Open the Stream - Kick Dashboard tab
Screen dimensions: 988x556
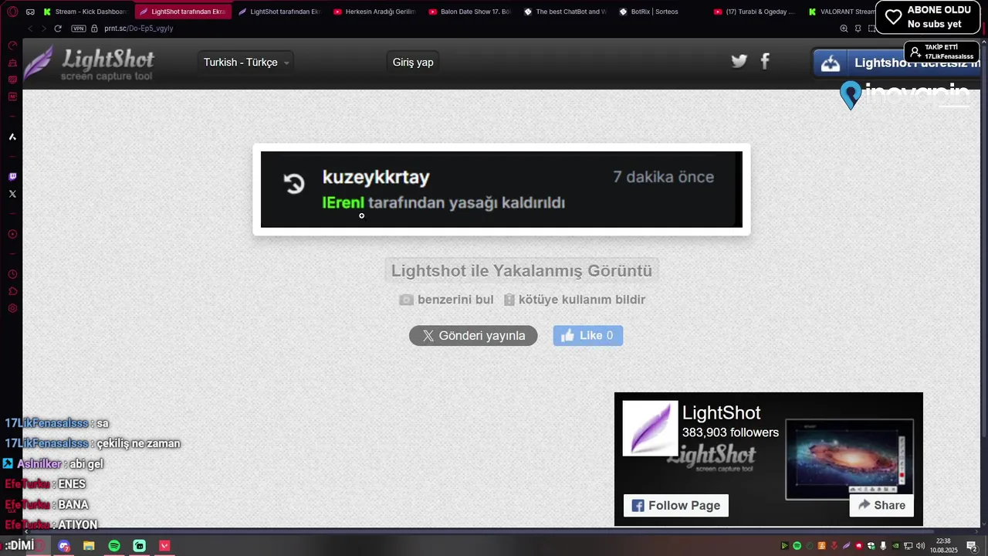click(x=86, y=12)
